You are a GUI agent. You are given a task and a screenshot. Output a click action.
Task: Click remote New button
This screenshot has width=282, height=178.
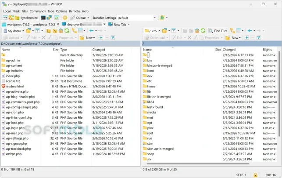233,38
